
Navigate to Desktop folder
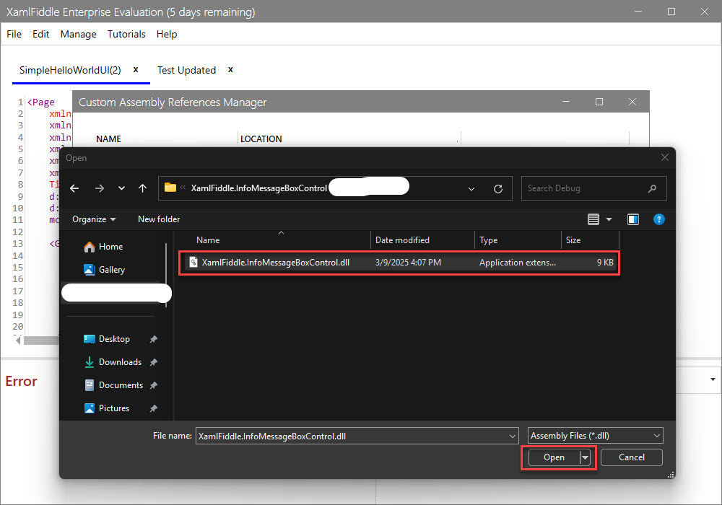(107, 339)
